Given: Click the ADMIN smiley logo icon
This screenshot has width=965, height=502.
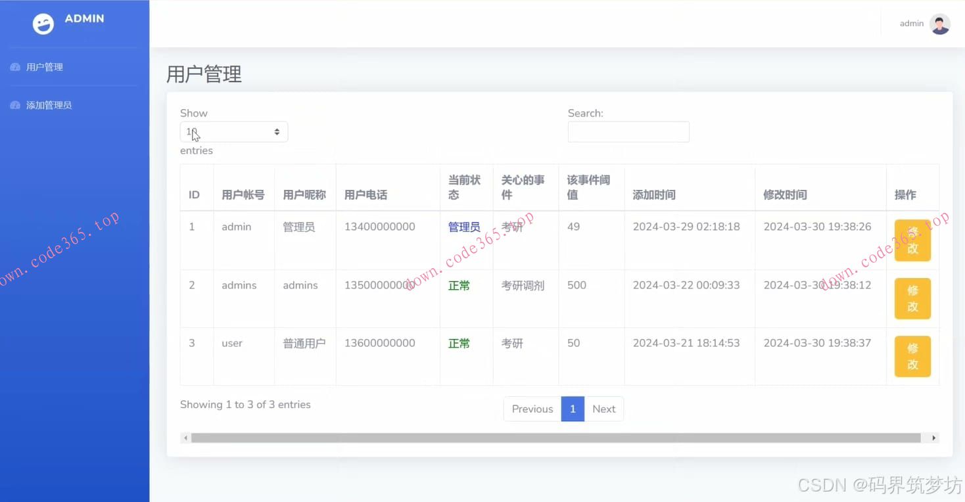Looking at the screenshot, I should 43,24.
